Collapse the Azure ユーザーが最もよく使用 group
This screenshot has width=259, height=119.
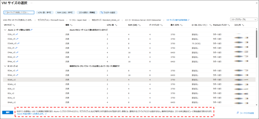pos(6,30)
